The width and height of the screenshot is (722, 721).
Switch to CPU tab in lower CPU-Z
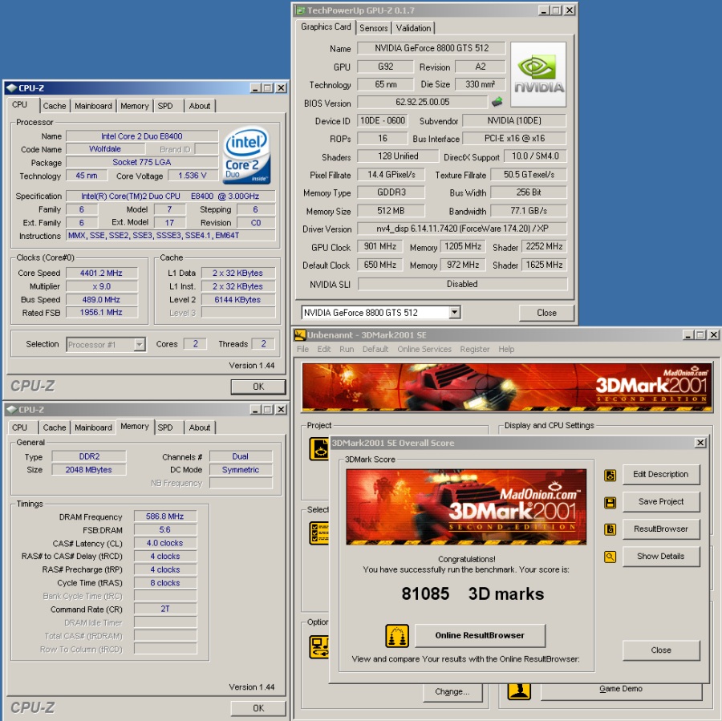[x=20, y=427]
